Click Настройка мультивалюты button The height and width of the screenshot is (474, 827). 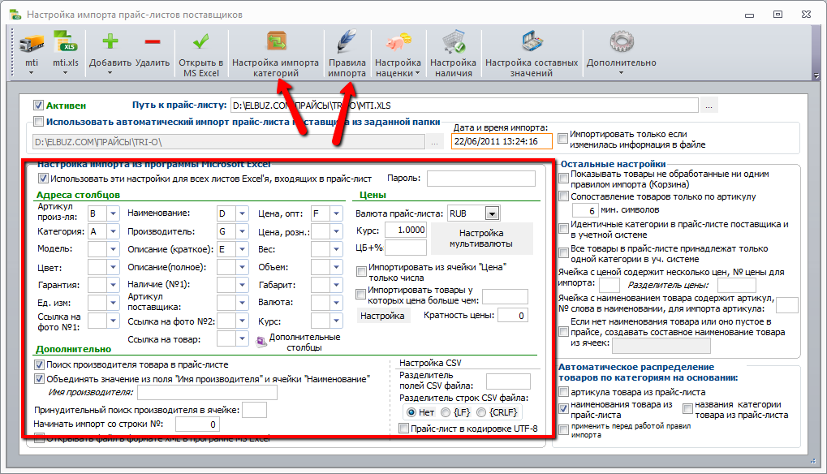pos(481,239)
